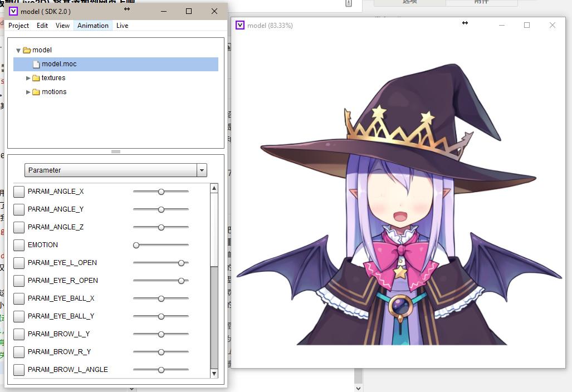
Task: Open the View menu
Action: pos(62,26)
